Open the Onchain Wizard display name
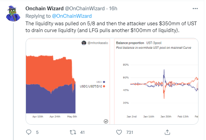206x140 pixels. pos(43,8)
